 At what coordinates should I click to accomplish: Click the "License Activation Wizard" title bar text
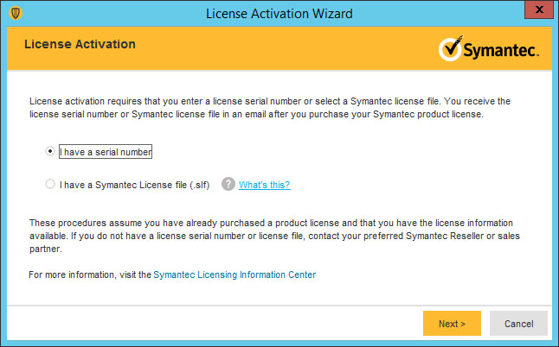(279, 14)
